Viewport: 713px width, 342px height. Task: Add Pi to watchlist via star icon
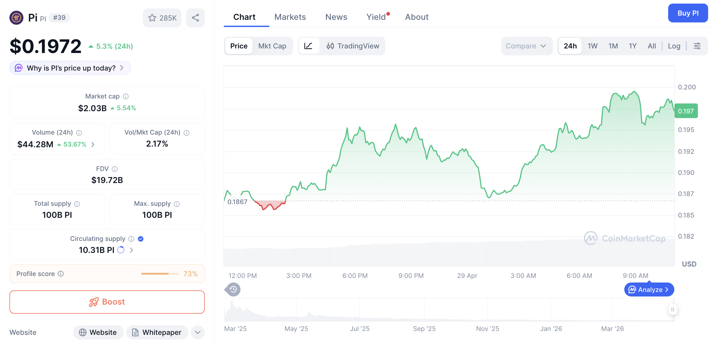point(152,18)
